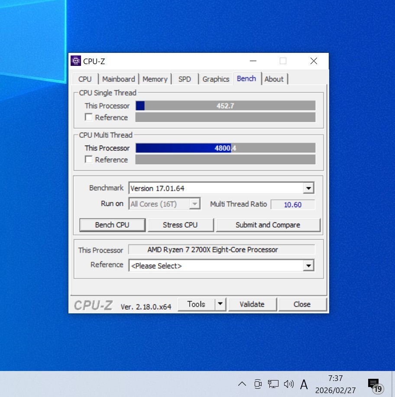
Task: Start the Stress CPU button
Action: pos(180,225)
